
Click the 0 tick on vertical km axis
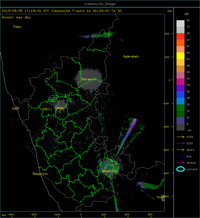[x=170, y=80]
